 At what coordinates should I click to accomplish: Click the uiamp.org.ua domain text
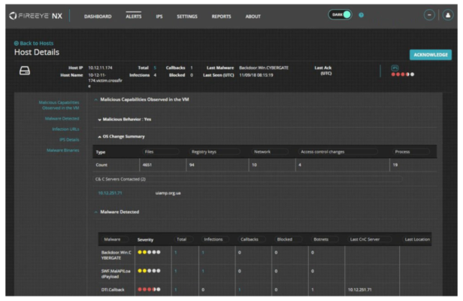tap(168, 193)
